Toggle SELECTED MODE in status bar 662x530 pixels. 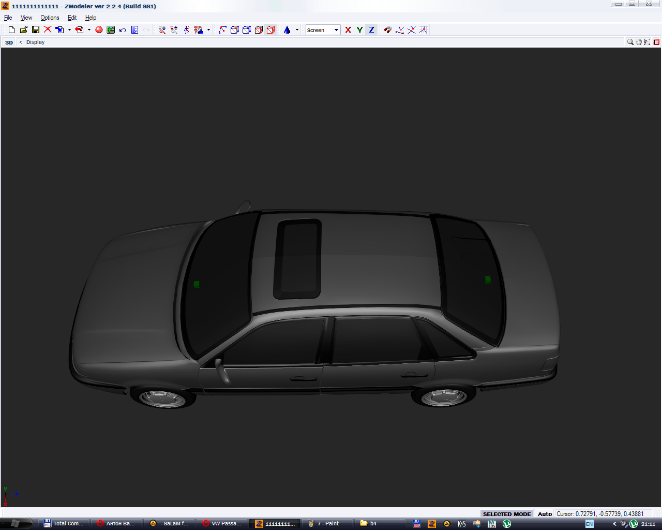pyautogui.click(x=506, y=514)
